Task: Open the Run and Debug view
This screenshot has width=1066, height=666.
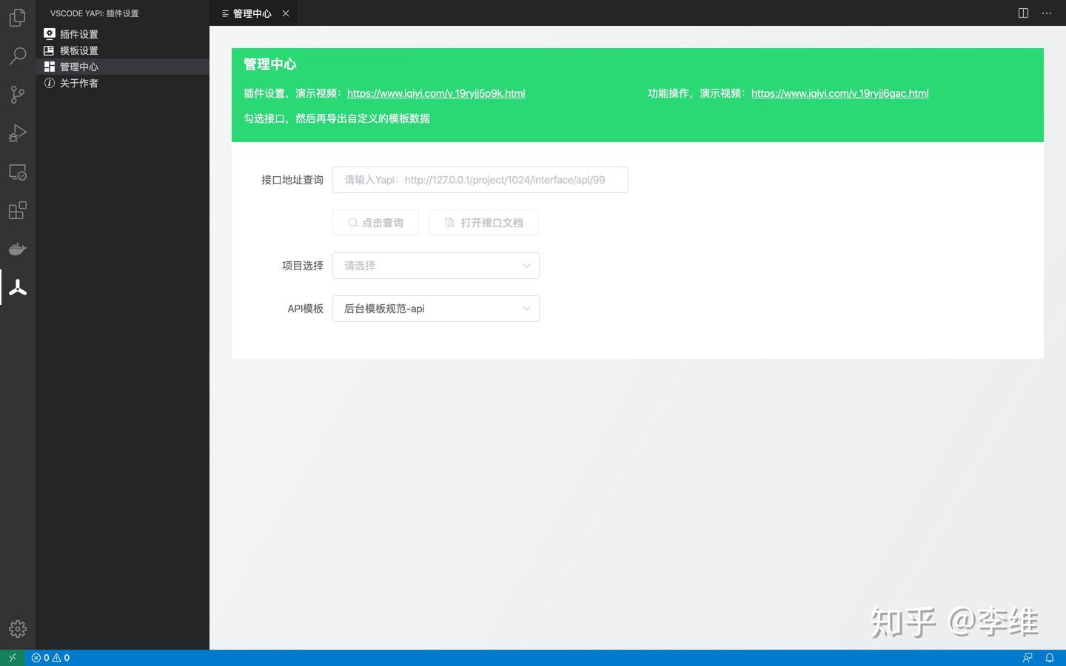Action: pos(17,133)
